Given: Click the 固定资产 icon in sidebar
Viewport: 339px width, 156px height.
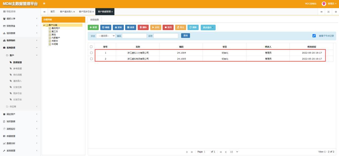Looking at the screenshot, I should click(x=4, y=114).
